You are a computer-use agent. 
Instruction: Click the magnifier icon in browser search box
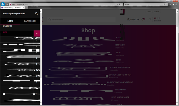[x=164, y=4]
